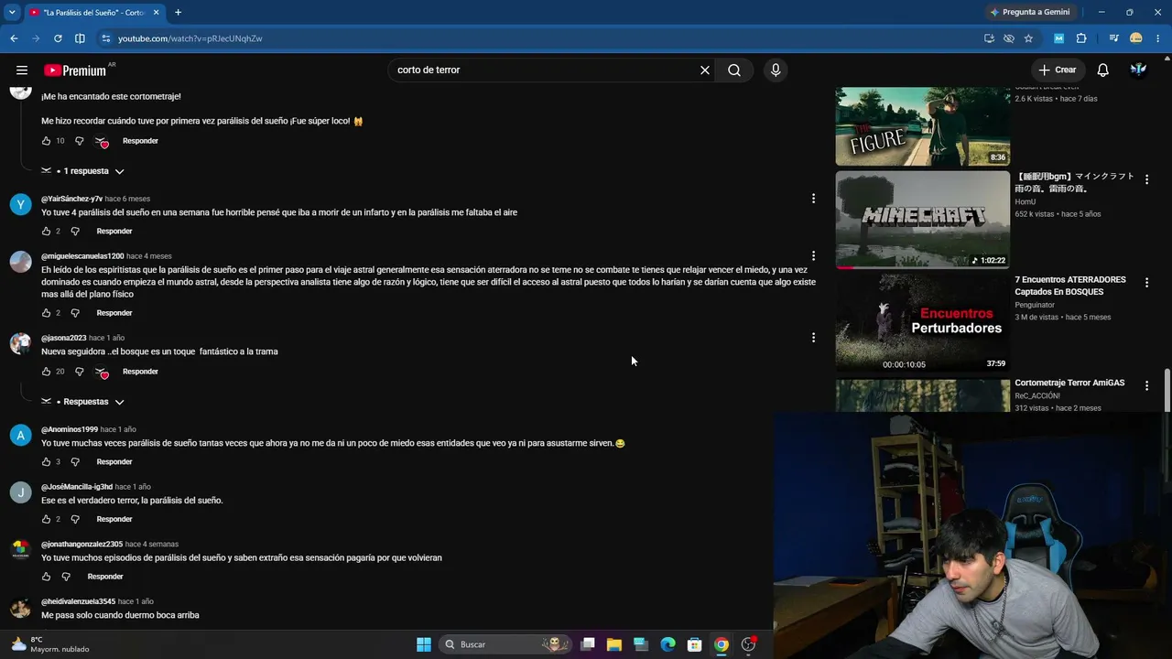Open the FIGURE video thumbnail

tap(922, 126)
